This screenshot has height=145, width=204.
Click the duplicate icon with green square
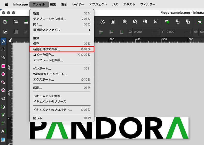[167, 22]
